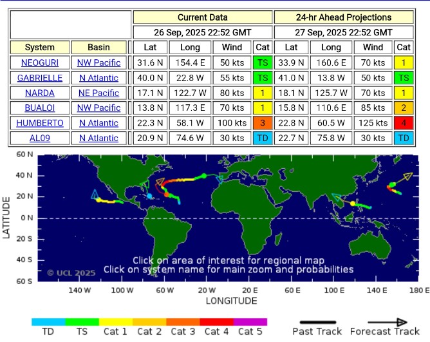Click HUMBERTO's '100 kts' wind value
430x342 pixels.
[232, 122]
